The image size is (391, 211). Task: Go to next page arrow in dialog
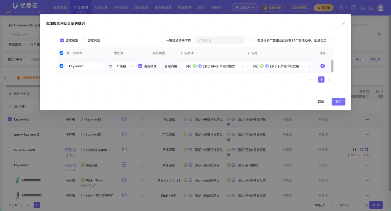pos(329,80)
